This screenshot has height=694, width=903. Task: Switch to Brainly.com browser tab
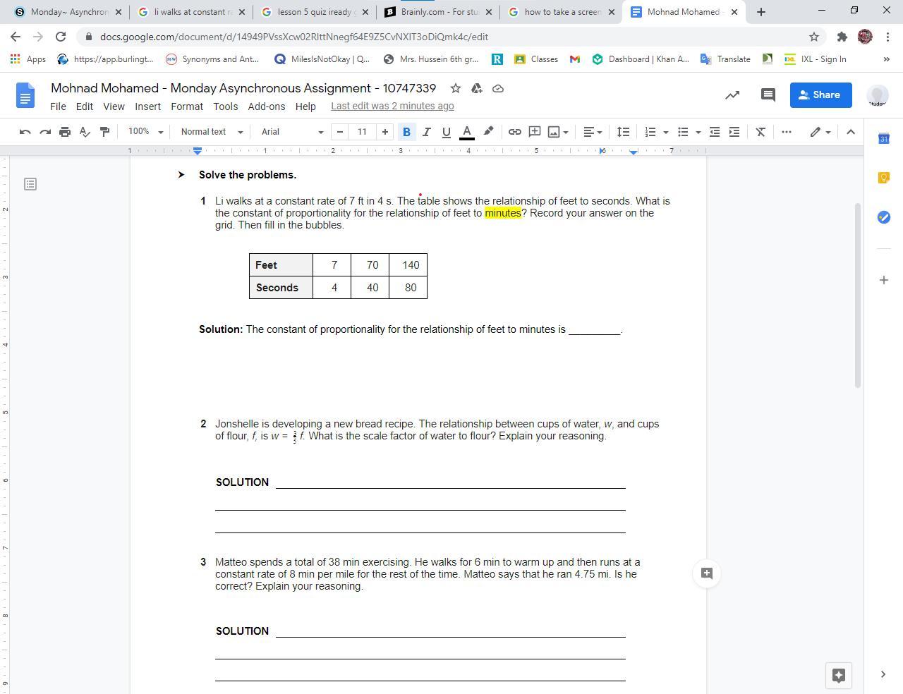[x=438, y=12]
